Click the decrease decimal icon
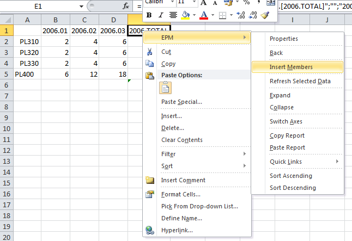This screenshot has width=352, height=241. pos(253,15)
